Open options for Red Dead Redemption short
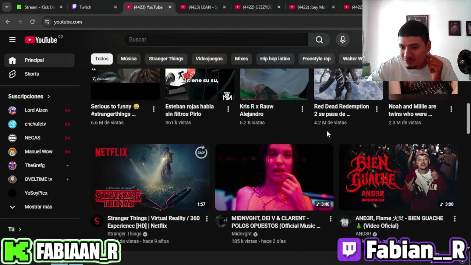This screenshot has height=265, width=471. (376, 109)
